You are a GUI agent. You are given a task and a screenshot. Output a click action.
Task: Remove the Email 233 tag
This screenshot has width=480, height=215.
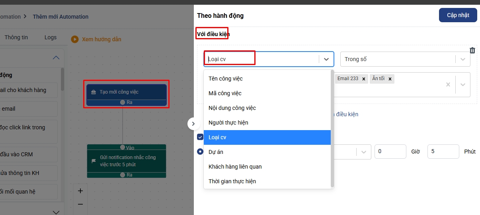[x=363, y=79]
